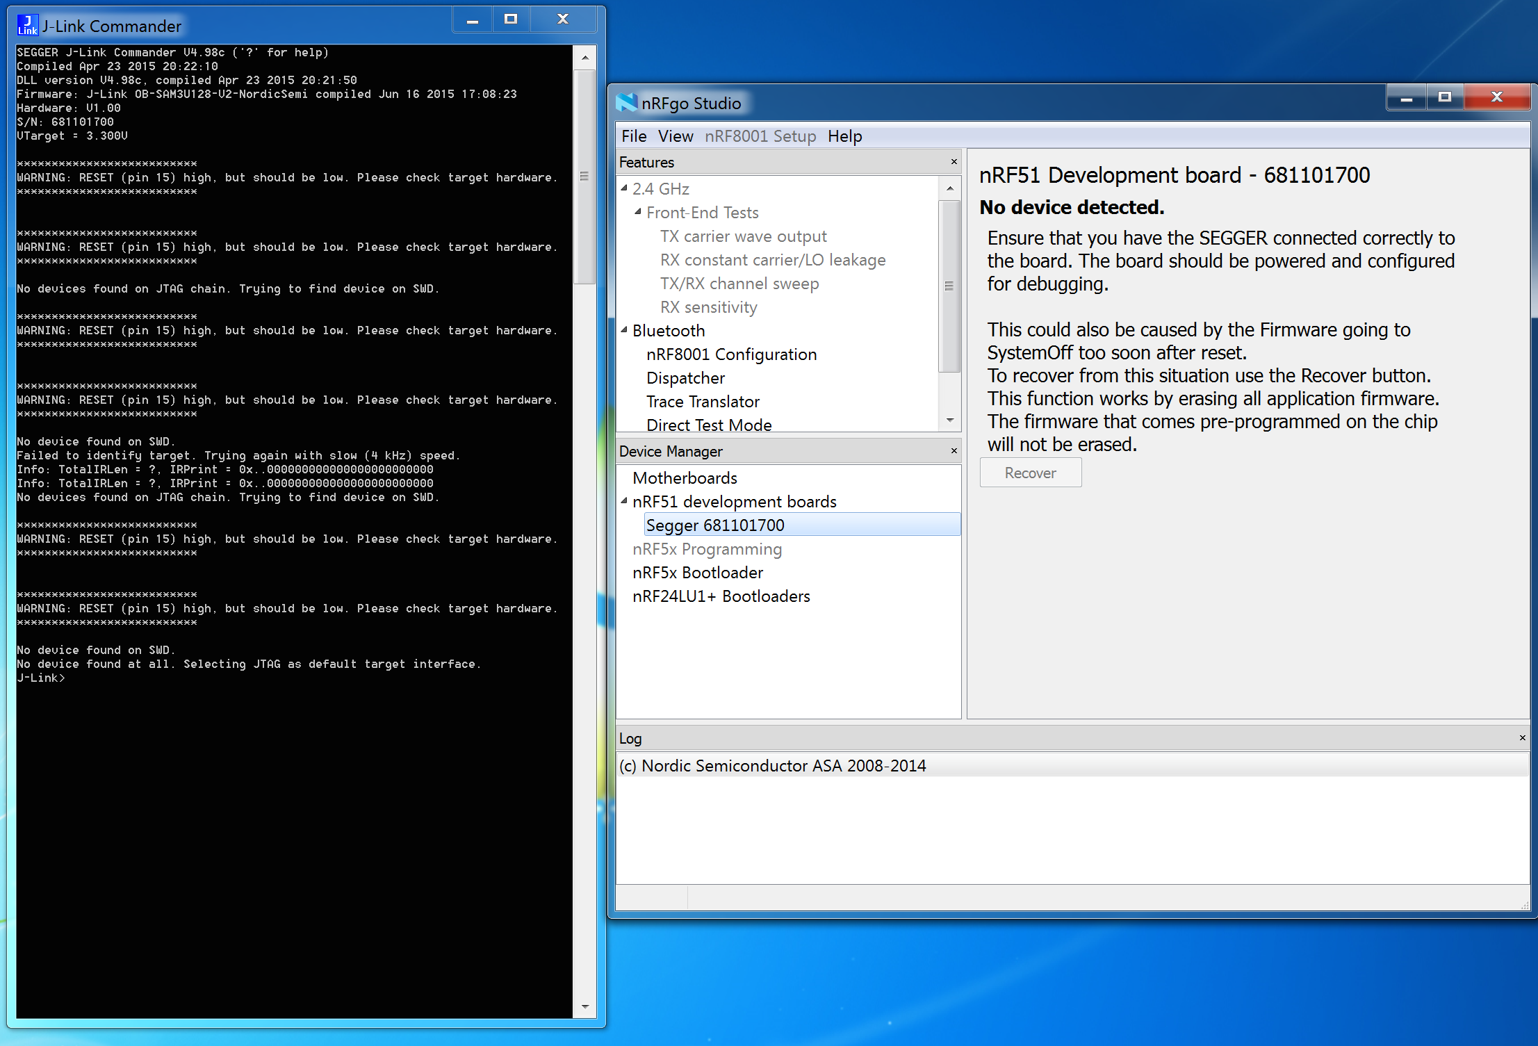Click the J-Link Commander scrollbar thumb

pos(584,176)
